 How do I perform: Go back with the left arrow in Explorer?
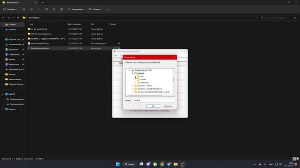3,18
